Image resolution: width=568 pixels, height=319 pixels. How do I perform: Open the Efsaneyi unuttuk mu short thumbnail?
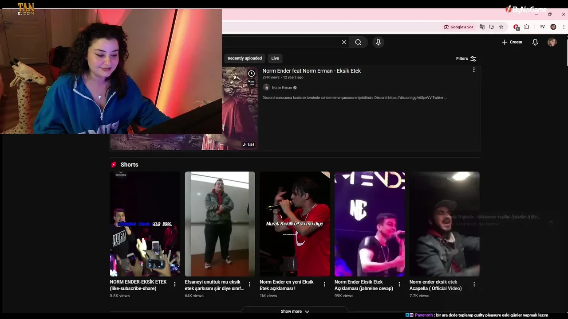point(220,224)
